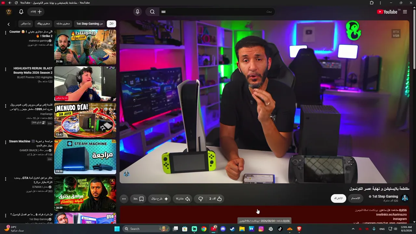Image resolution: width=416 pixels, height=234 pixels.
Task: Visit the D7MAN channel
Action: click(x=41, y=187)
